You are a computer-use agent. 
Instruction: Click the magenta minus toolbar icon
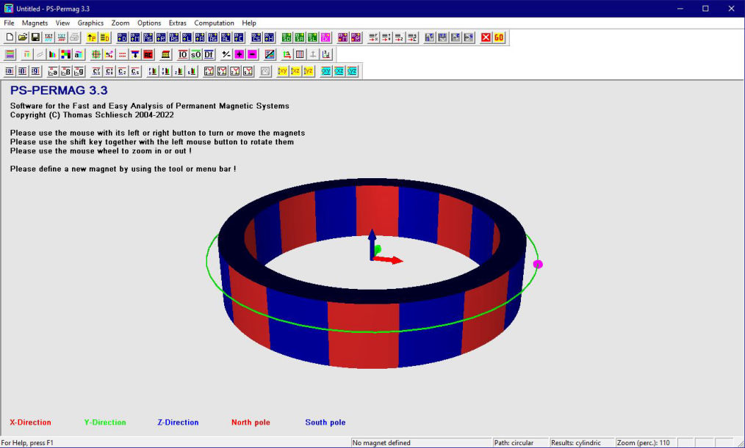point(252,54)
